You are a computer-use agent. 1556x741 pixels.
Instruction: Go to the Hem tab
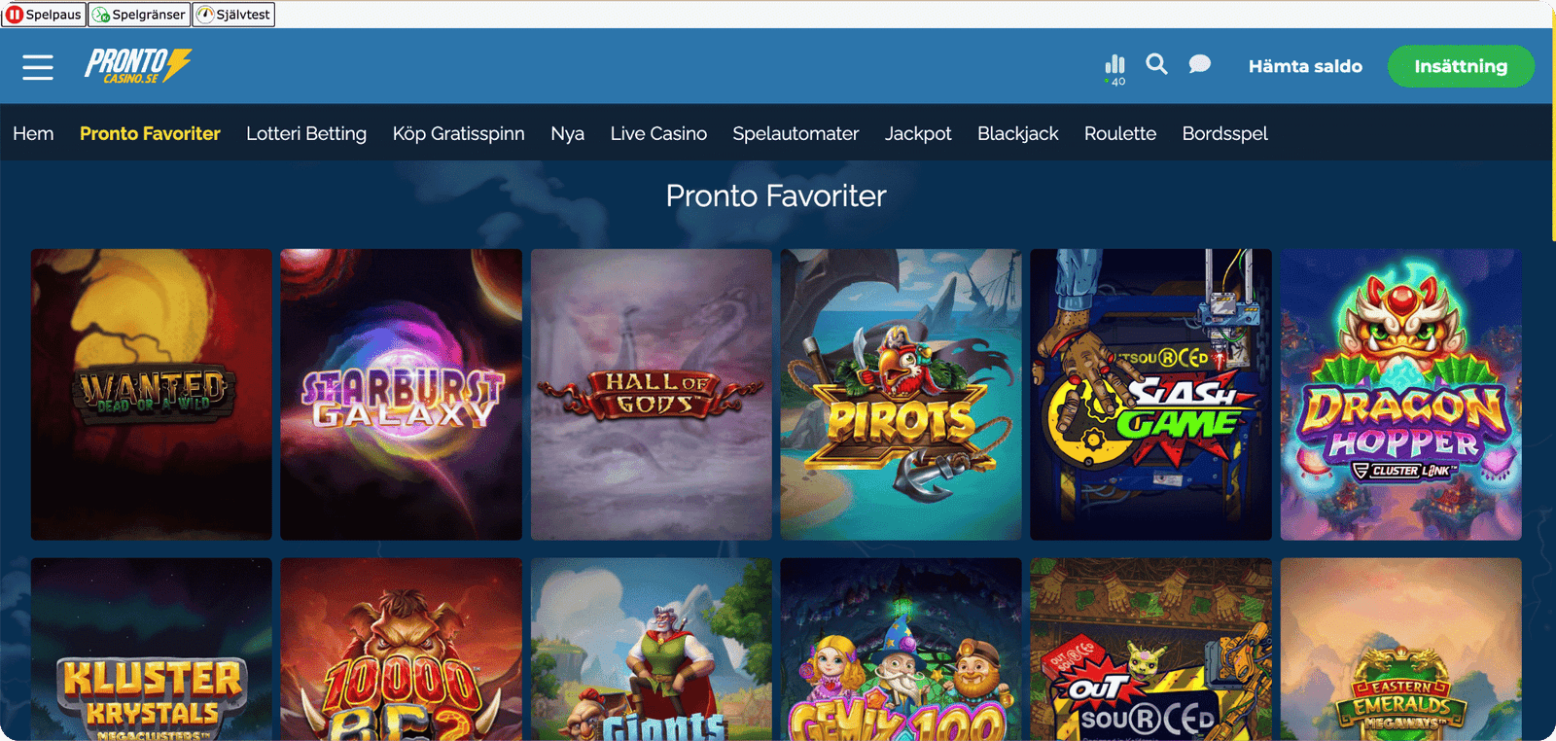(33, 133)
